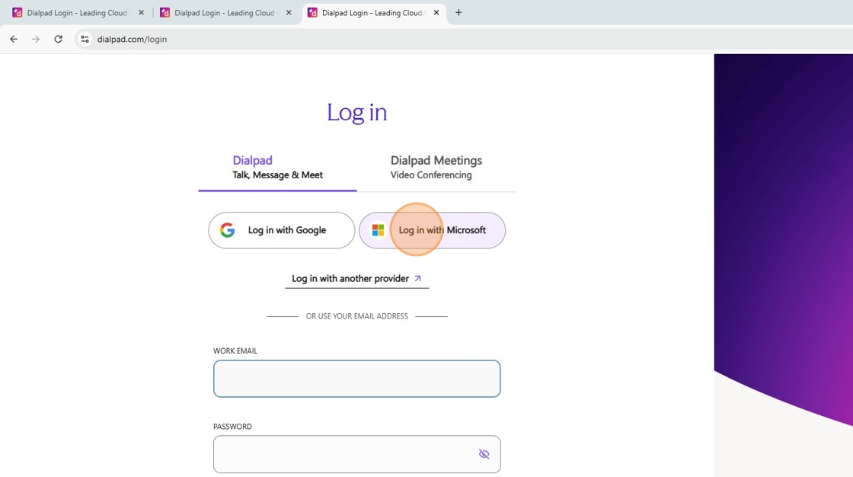Click the PASSWORD label
The height and width of the screenshot is (477, 853).
232,427
